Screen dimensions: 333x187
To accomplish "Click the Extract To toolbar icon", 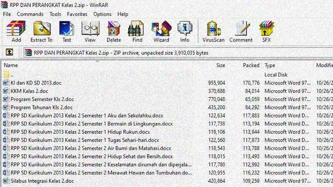I will (x=42, y=28).
